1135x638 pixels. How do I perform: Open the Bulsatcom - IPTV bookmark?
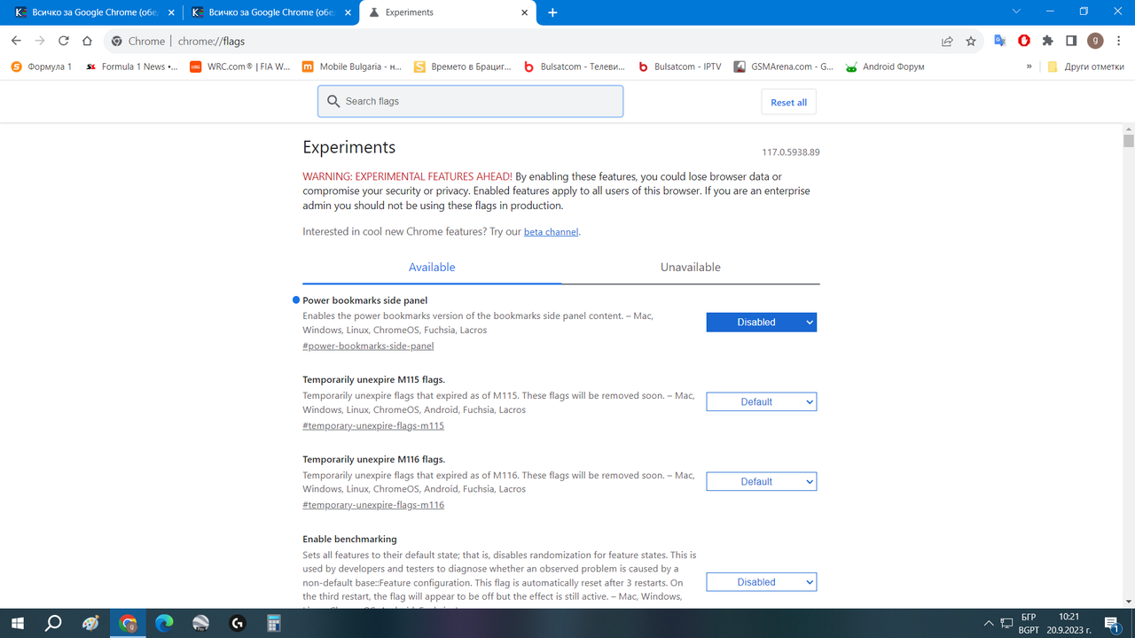point(680,66)
